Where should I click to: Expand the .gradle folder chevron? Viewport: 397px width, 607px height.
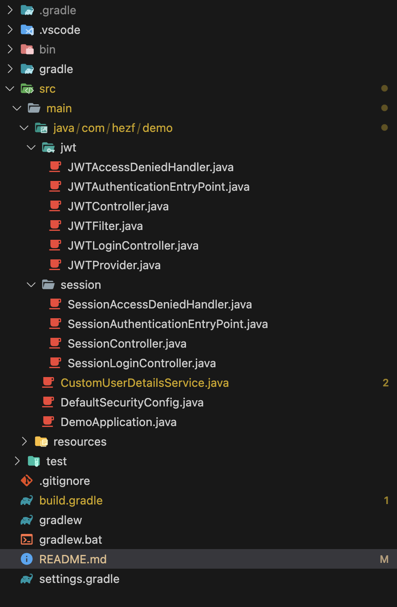click(x=10, y=10)
